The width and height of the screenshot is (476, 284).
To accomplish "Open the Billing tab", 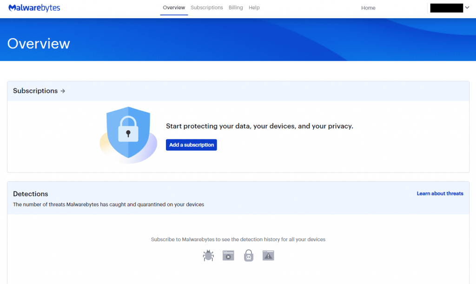I will pyautogui.click(x=236, y=7).
